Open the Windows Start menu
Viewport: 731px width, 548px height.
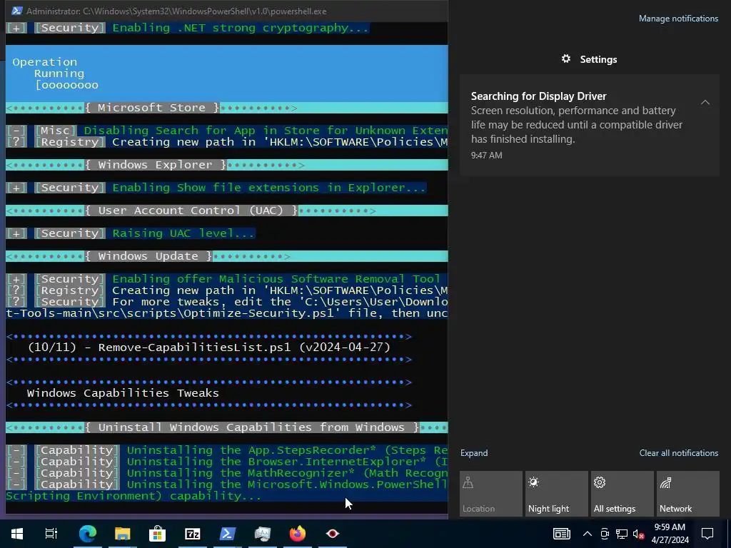pos(17,534)
